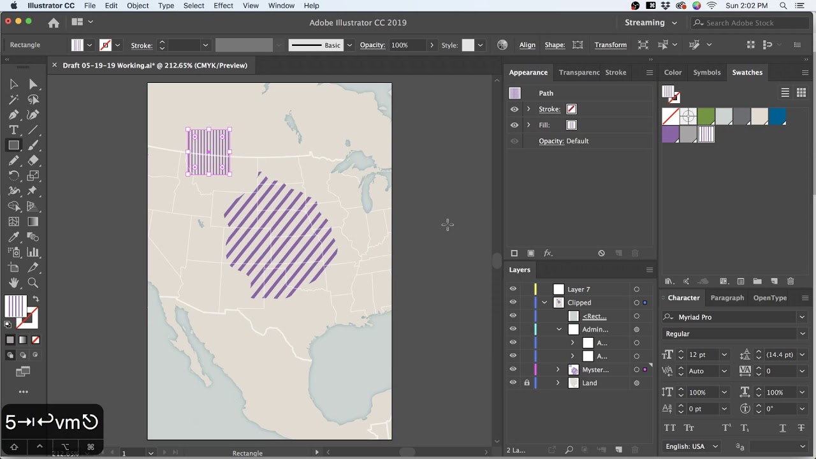Create new layer in Layers panel
The image size is (816, 459).
[618, 450]
